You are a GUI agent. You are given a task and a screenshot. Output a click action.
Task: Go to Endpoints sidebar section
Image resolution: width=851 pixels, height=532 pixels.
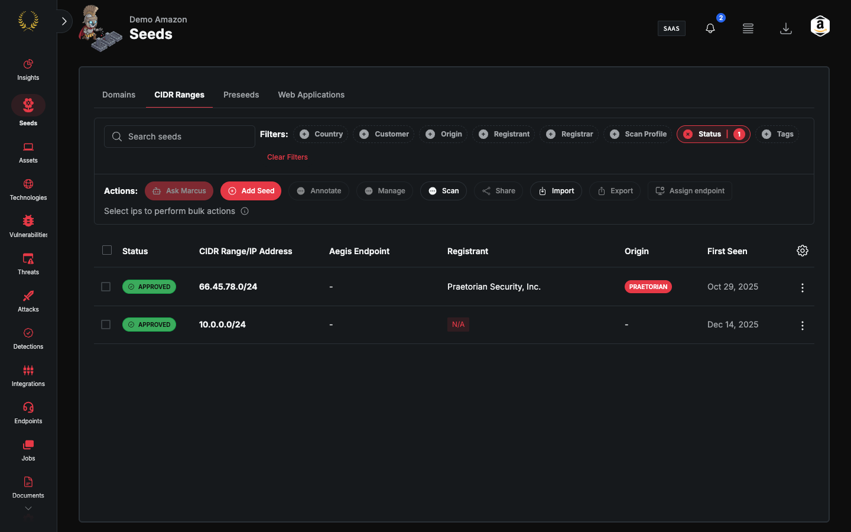pos(28,413)
